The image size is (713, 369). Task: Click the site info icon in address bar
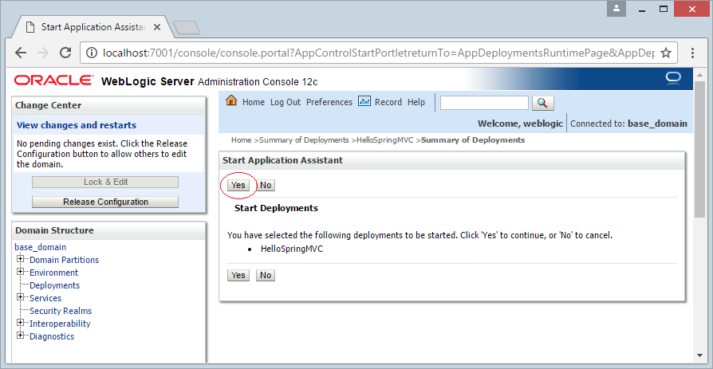coord(92,53)
